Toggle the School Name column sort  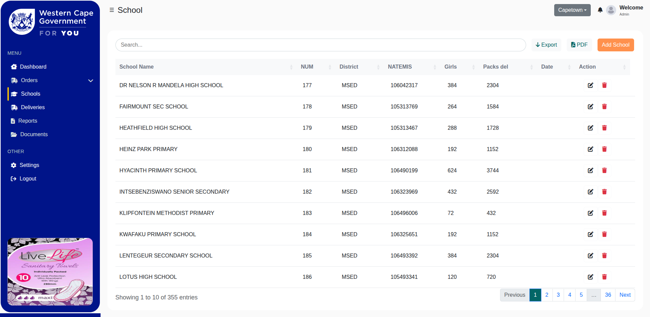pos(291,67)
